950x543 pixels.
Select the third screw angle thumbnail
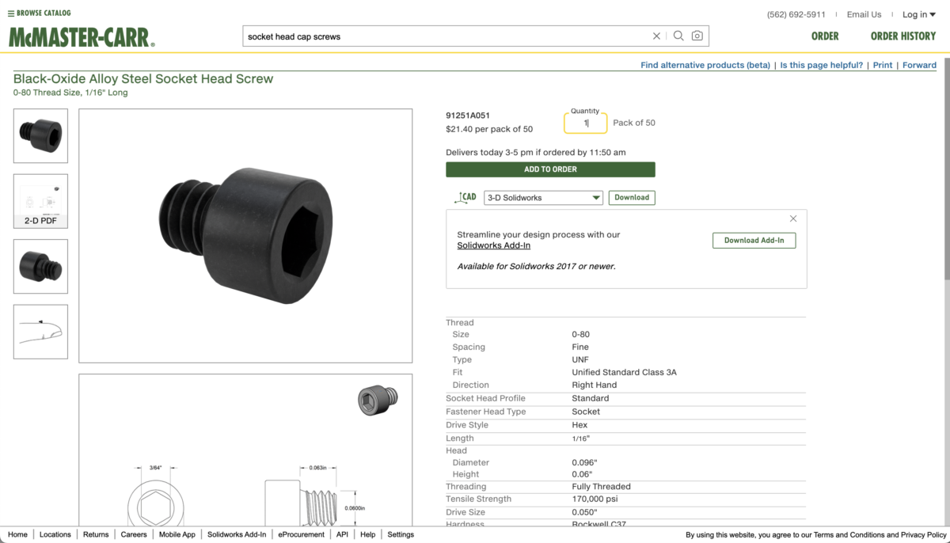[x=40, y=267]
